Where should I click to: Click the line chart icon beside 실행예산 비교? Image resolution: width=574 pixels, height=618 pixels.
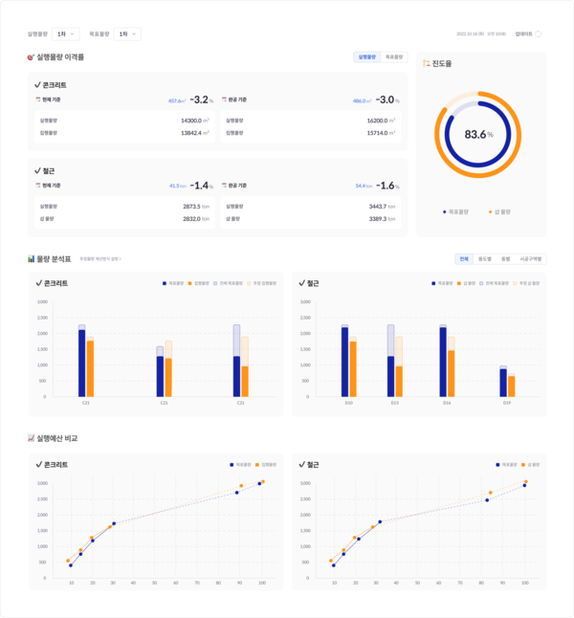[x=32, y=438]
